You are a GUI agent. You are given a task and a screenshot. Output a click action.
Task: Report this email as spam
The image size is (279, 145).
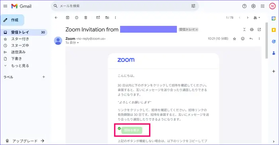(x=77, y=18)
